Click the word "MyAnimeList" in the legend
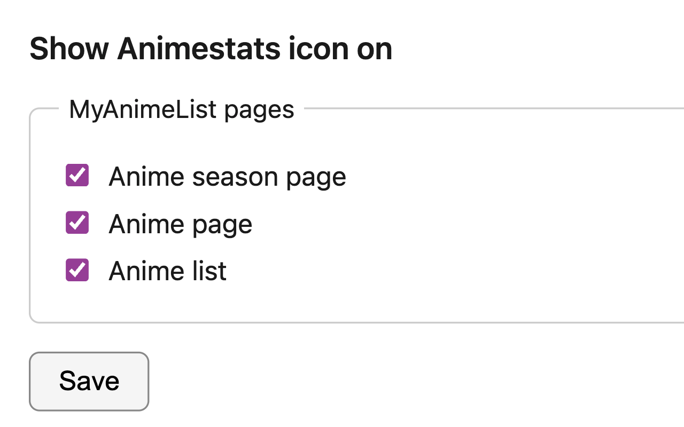Viewport: 684px width, 427px height. click(143, 109)
